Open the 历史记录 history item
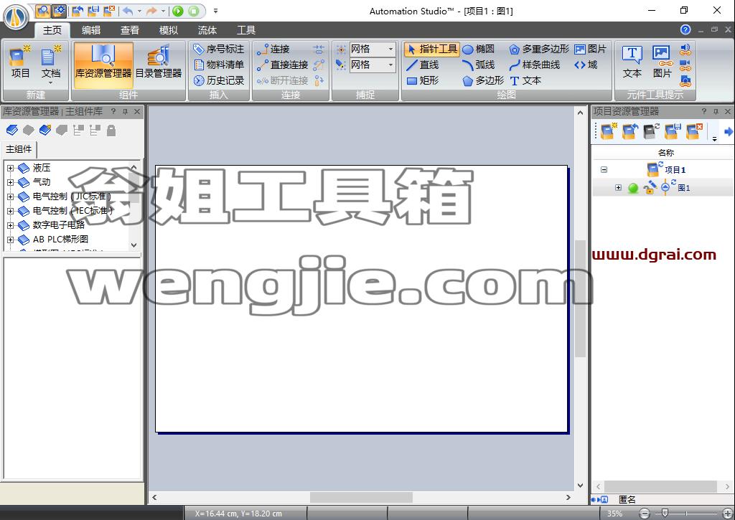Image resolution: width=735 pixels, height=520 pixels. (219, 80)
